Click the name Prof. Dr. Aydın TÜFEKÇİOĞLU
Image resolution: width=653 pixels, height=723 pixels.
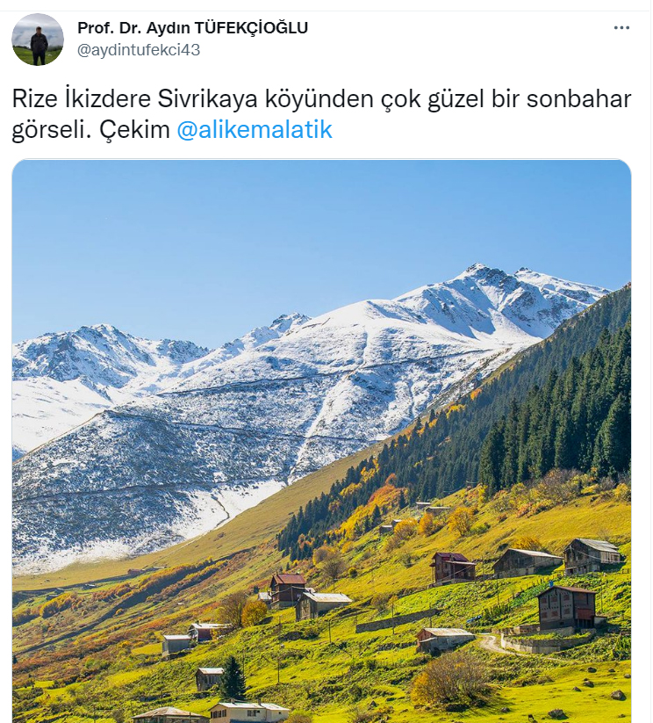tap(192, 27)
